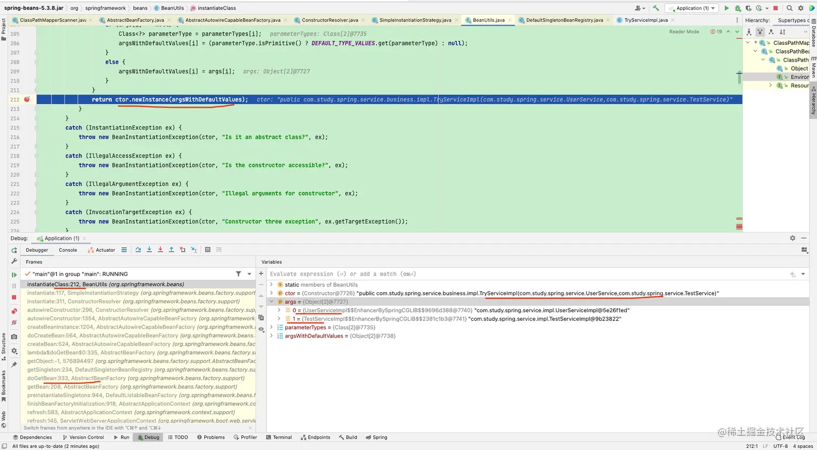Viewport: 817px width, 450px height.
Task: Mute breakpoints in the debug sidebar
Action: point(14,322)
